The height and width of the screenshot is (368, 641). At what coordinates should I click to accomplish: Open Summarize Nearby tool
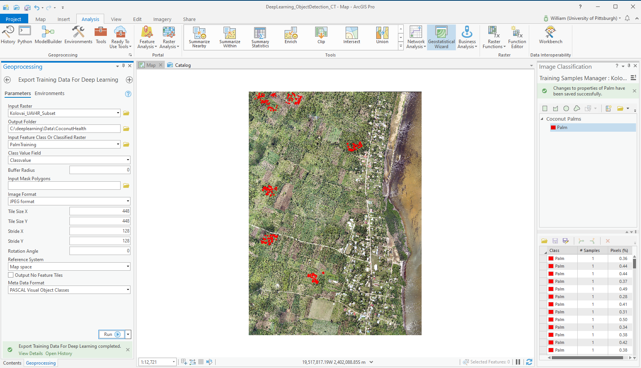pos(199,37)
